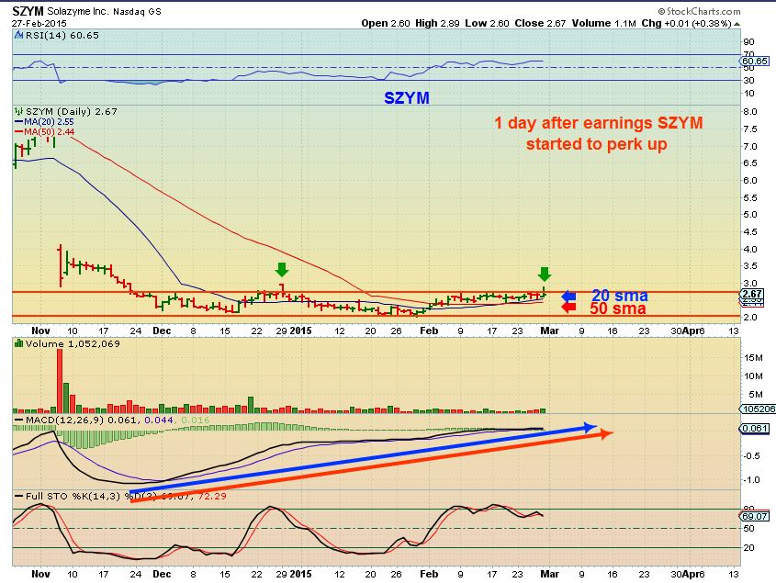Click the SZYM ticker symbol in the chart title

28,11
